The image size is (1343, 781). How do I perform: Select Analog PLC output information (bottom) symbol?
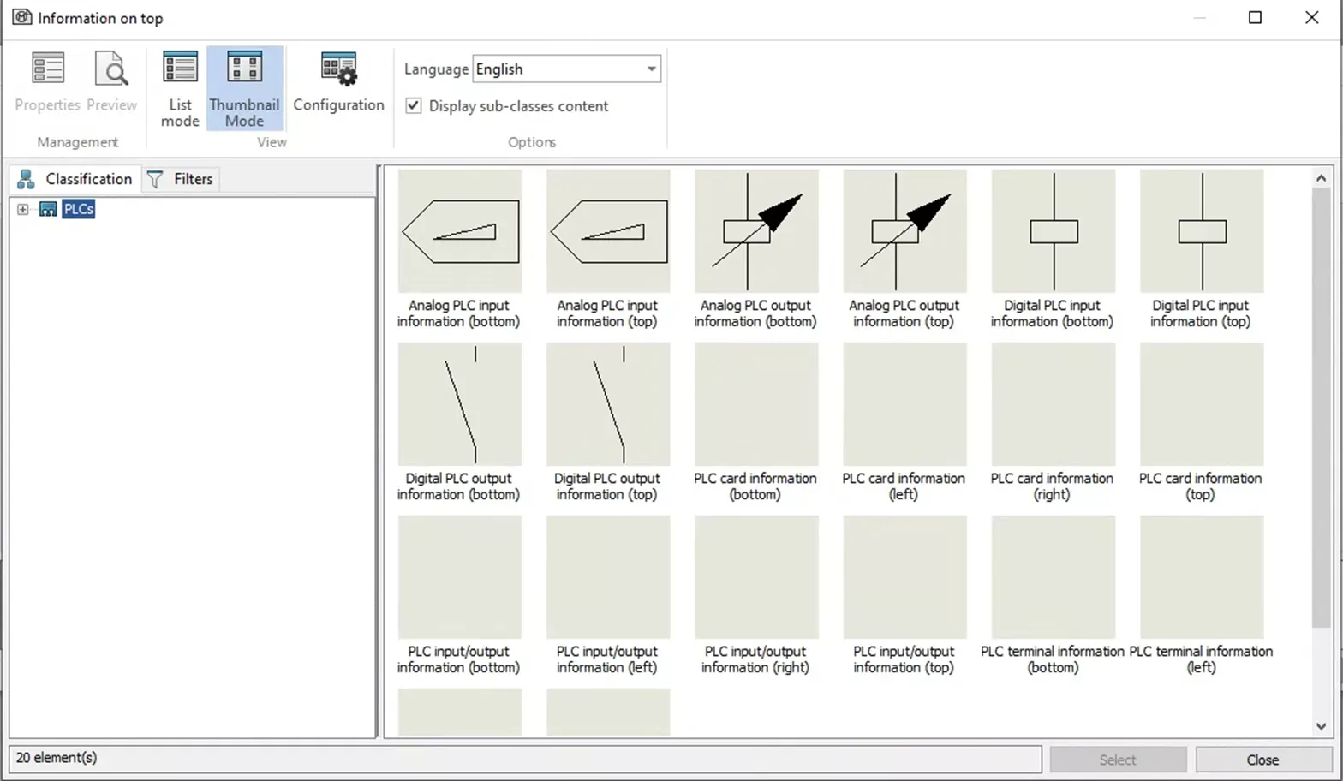(756, 231)
